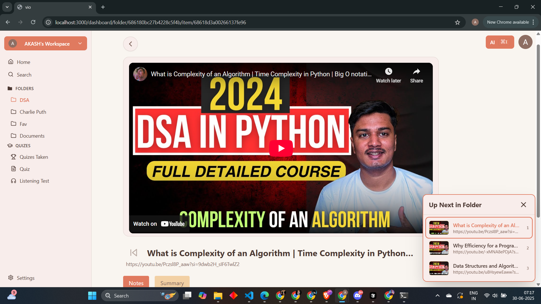
Task: Go to Quizes Taken page
Action: (x=34, y=157)
